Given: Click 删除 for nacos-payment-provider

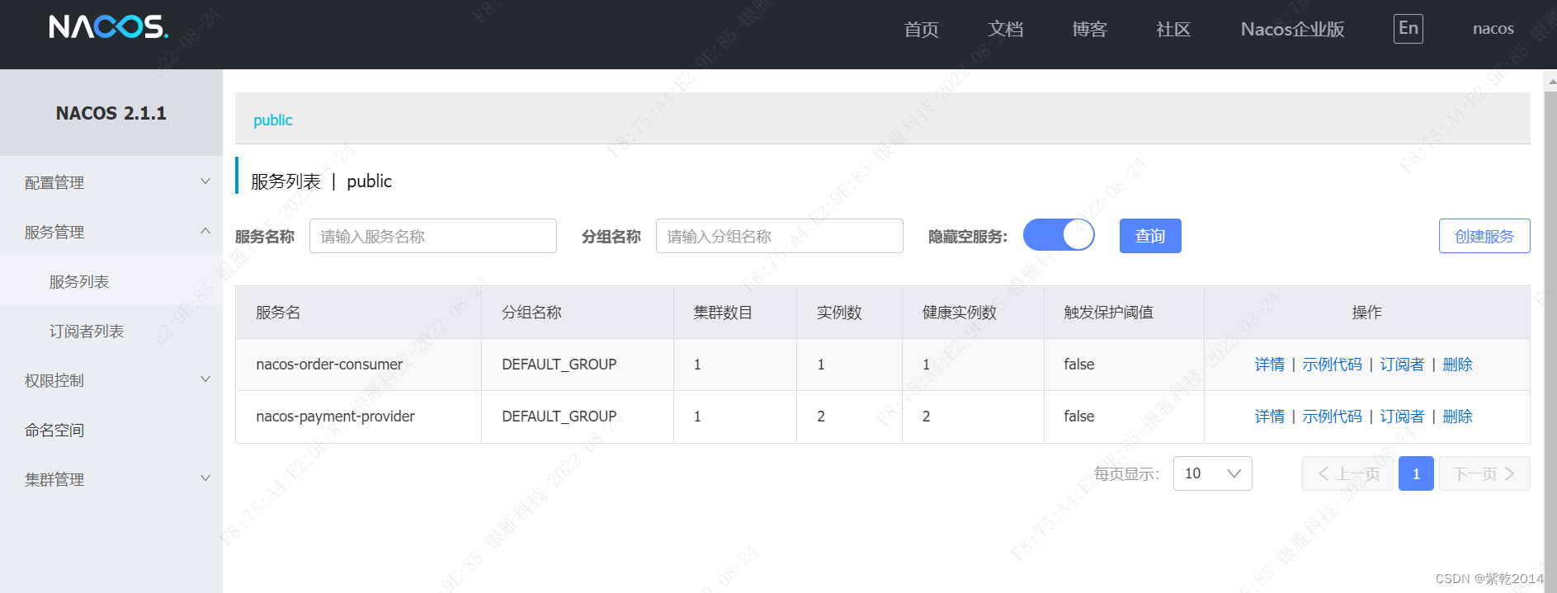Looking at the screenshot, I should tap(1457, 417).
